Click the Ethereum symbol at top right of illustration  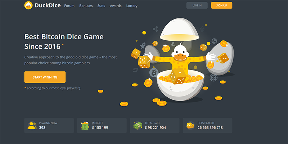point(202,29)
